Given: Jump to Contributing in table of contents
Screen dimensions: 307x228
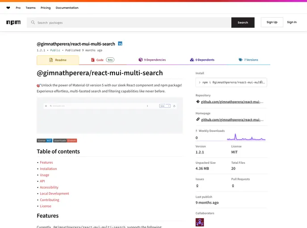Looking at the screenshot, I should [x=50, y=199].
